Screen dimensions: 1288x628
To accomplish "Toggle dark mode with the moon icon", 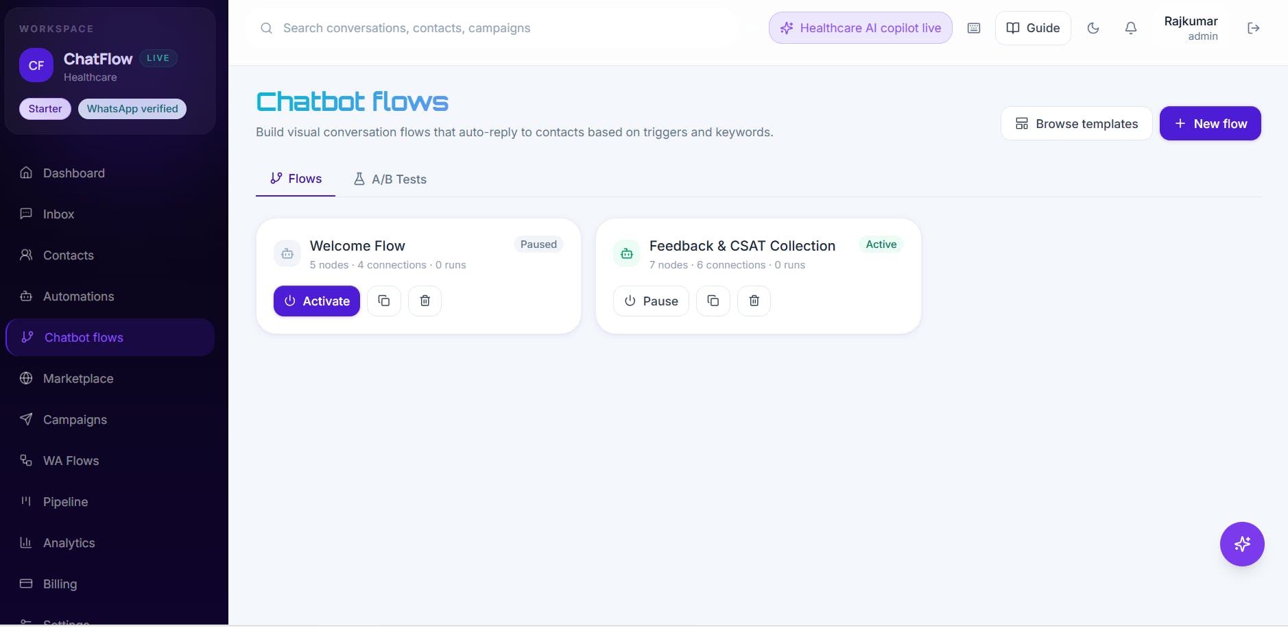I will [x=1093, y=28].
